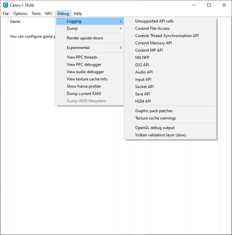Screen dimensions: 232x235
Task: Select View texture cache info
Action: click(90, 79)
